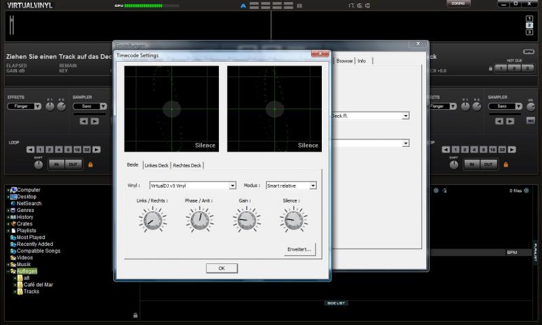Adjust the Silence threshold knob

(293, 220)
